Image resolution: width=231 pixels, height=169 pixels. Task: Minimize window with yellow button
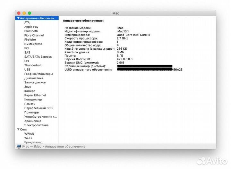click(24, 13)
